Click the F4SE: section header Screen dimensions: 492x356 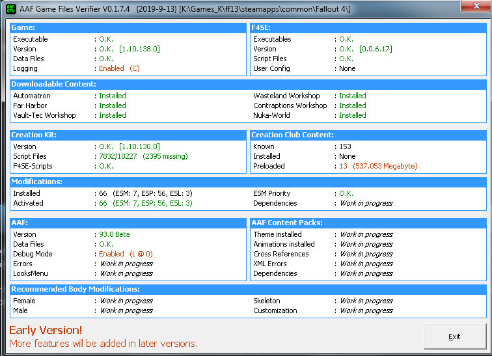click(x=368, y=27)
